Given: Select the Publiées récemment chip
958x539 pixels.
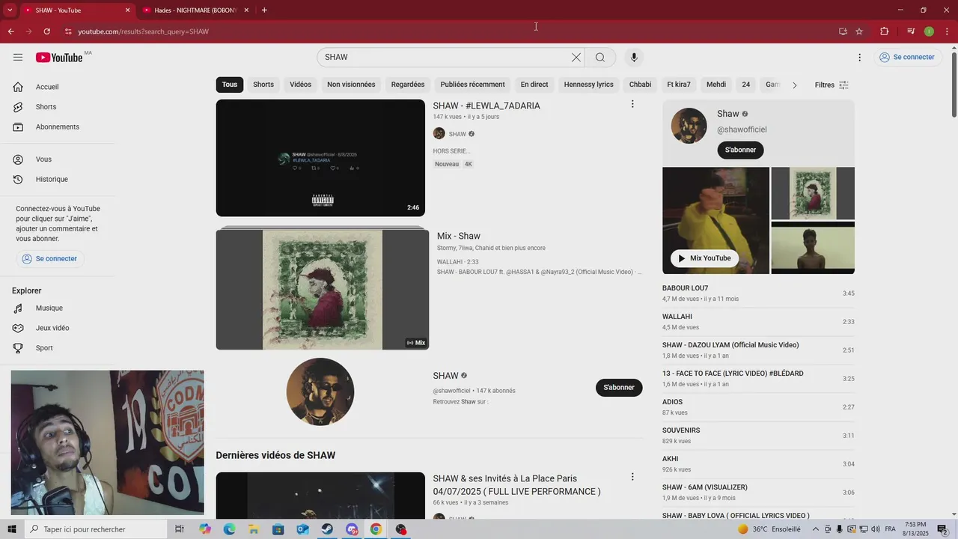Looking at the screenshot, I should (472, 85).
